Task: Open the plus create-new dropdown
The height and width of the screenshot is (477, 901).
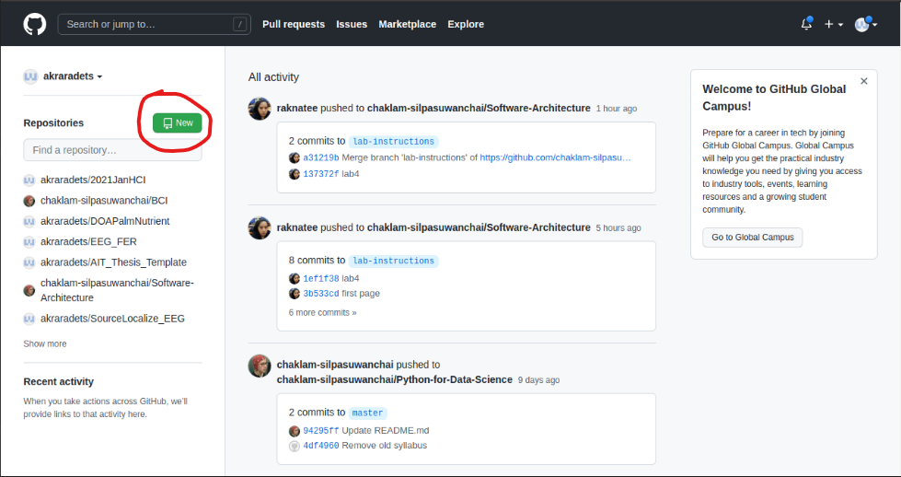Action: point(834,24)
